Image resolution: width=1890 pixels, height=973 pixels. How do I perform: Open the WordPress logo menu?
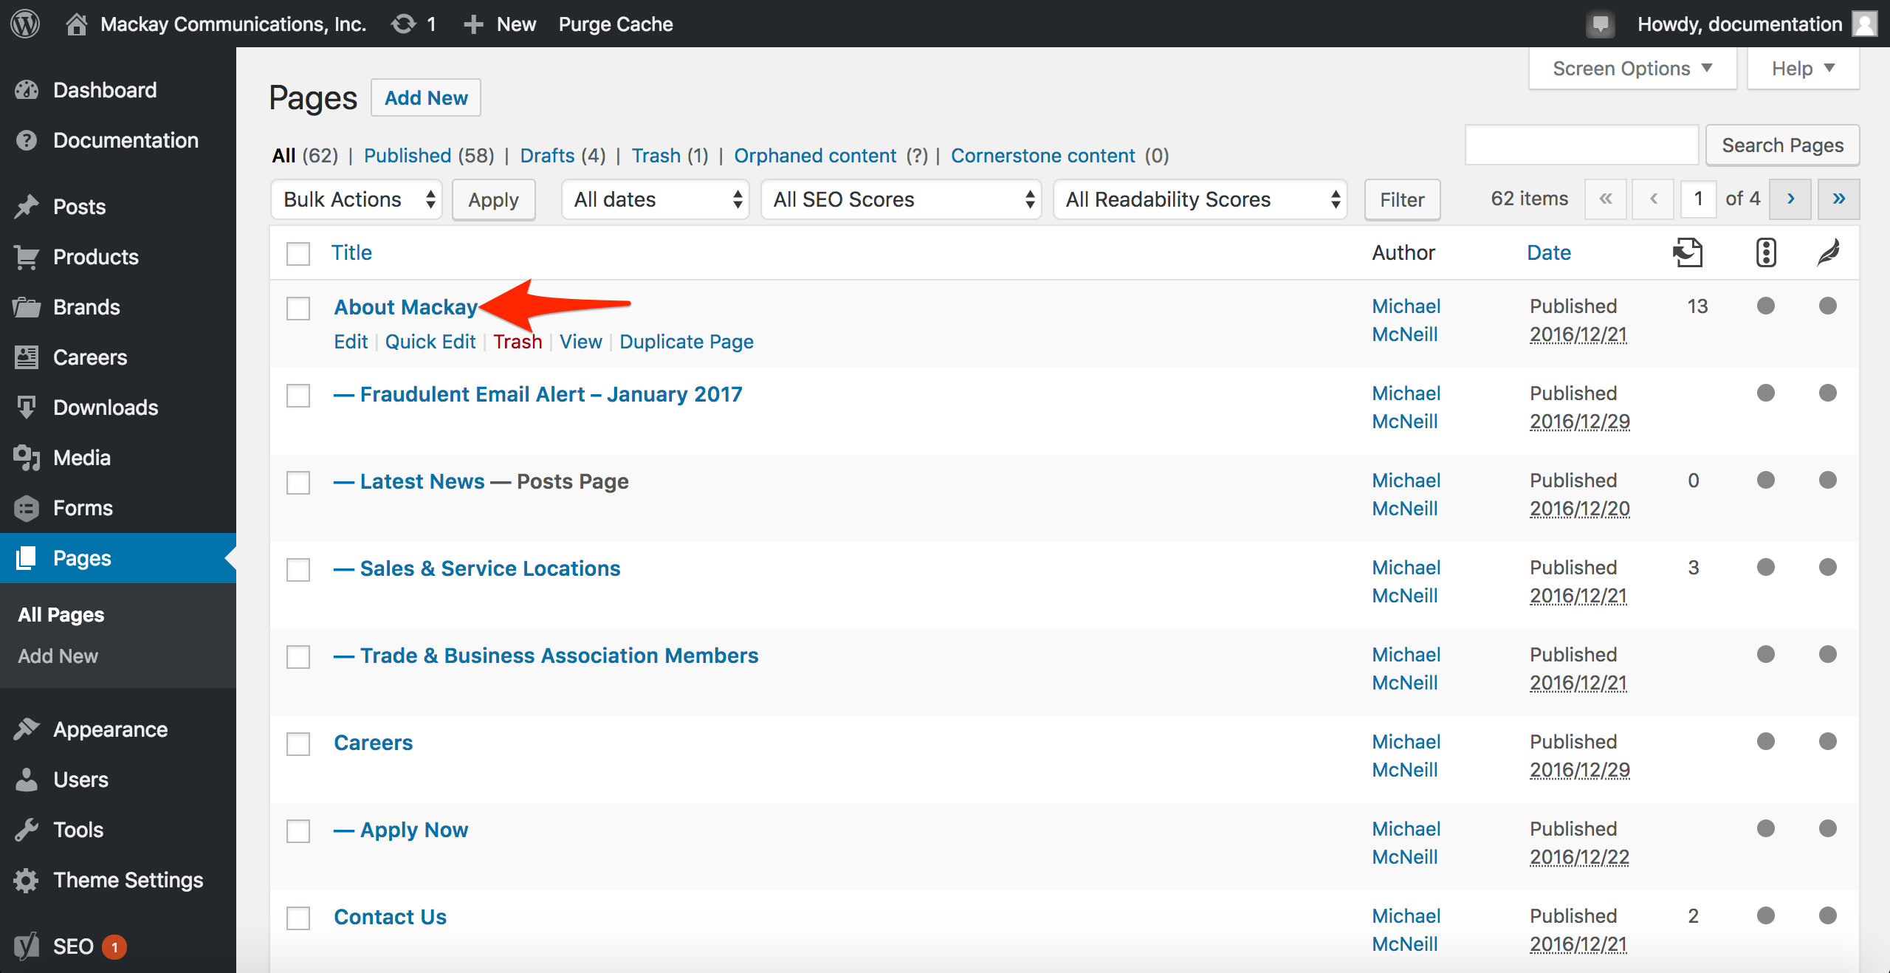(x=25, y=24)
